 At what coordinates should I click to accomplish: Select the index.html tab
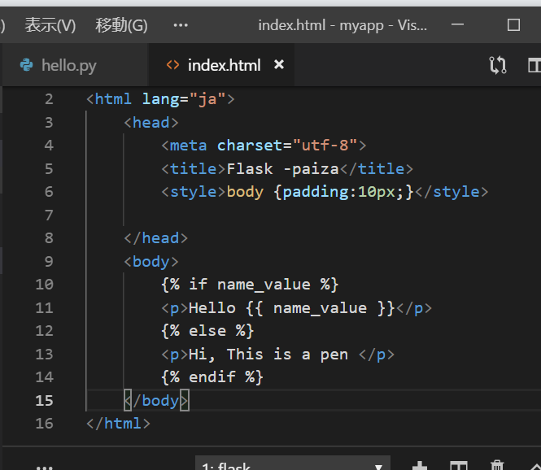pos(224,66)
